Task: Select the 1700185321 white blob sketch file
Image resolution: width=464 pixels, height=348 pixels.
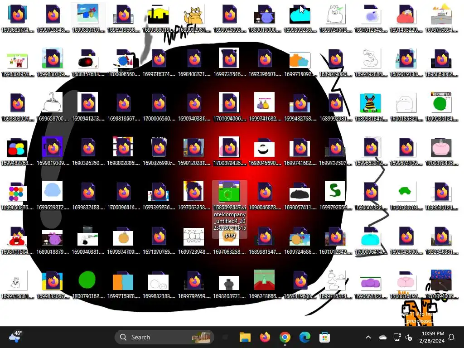Action: click(x=406, y=107)
